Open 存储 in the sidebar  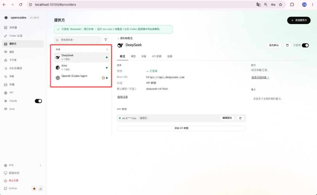(23, 84)
